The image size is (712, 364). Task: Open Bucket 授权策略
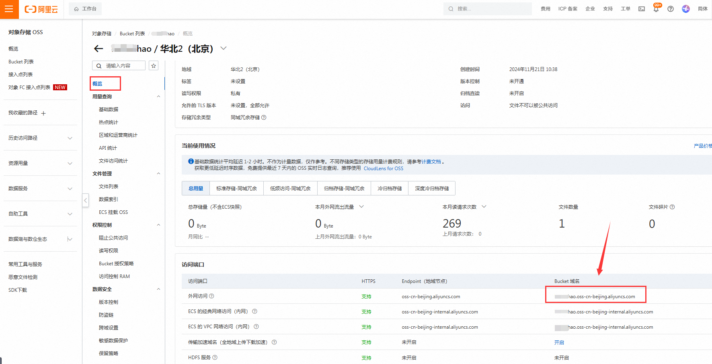[x=116, y=264]
